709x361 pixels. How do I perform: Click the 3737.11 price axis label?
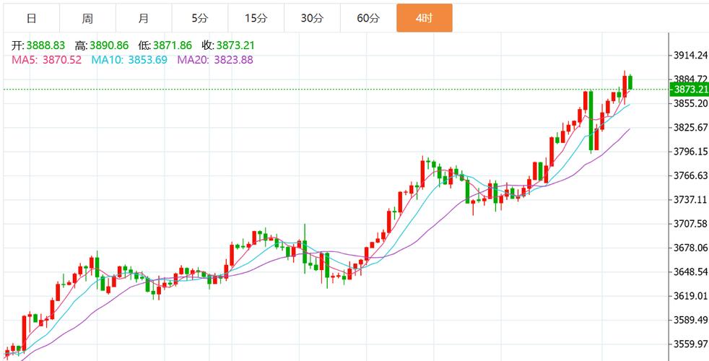(689, 199)
